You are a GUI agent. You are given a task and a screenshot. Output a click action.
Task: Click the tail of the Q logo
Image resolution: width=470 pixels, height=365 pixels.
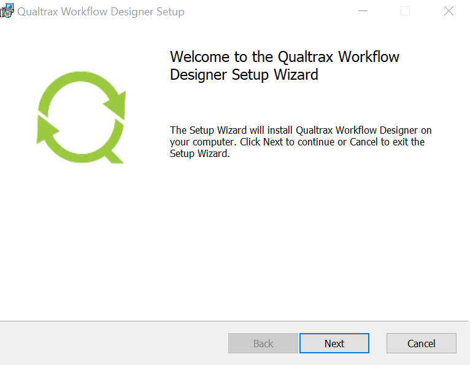[115, 156]
